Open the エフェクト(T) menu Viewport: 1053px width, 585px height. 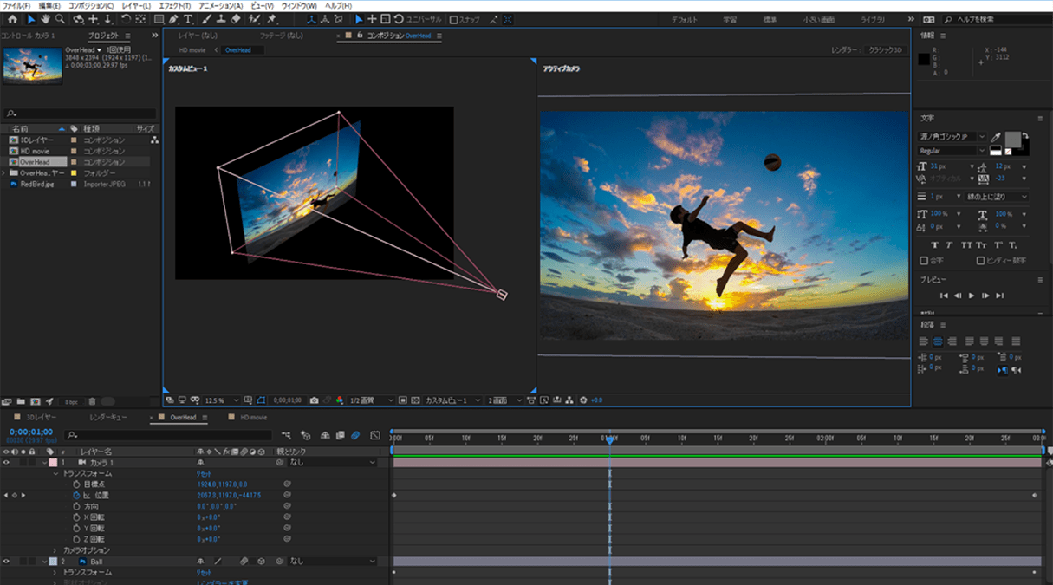(174, 5)
